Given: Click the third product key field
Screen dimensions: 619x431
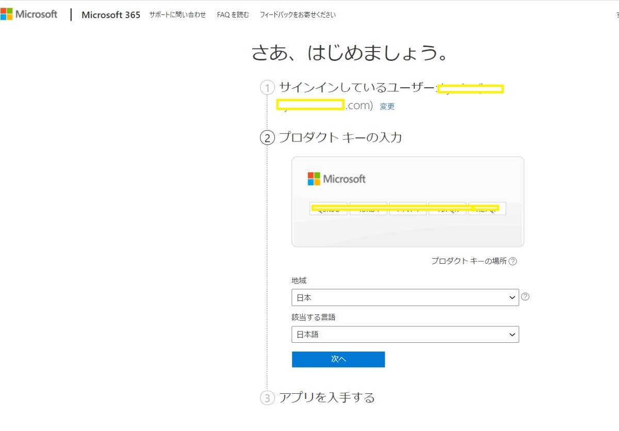Looking at the screenshot, I should [408, 208].
